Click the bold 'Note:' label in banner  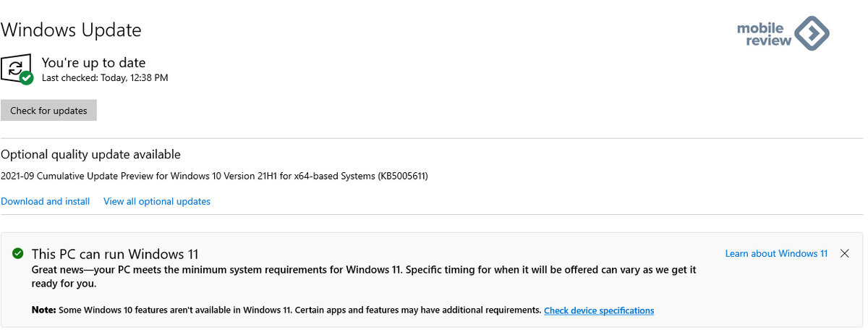44,310
